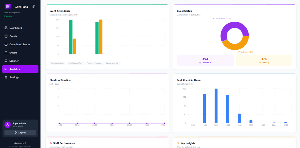
Task: Click the 374 Pending stat card
Action: (264, 60)
